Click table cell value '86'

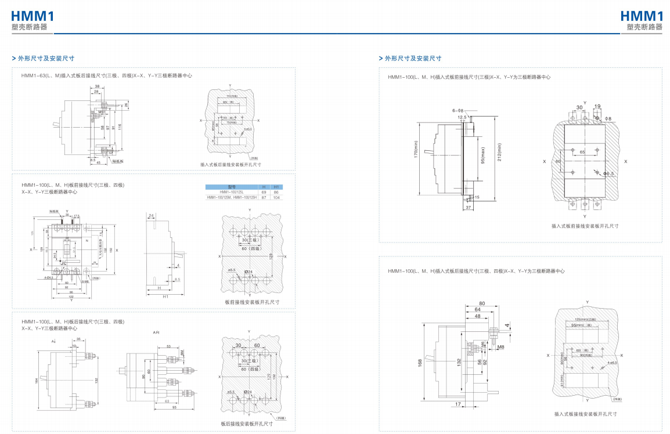(x=276, y=192)
